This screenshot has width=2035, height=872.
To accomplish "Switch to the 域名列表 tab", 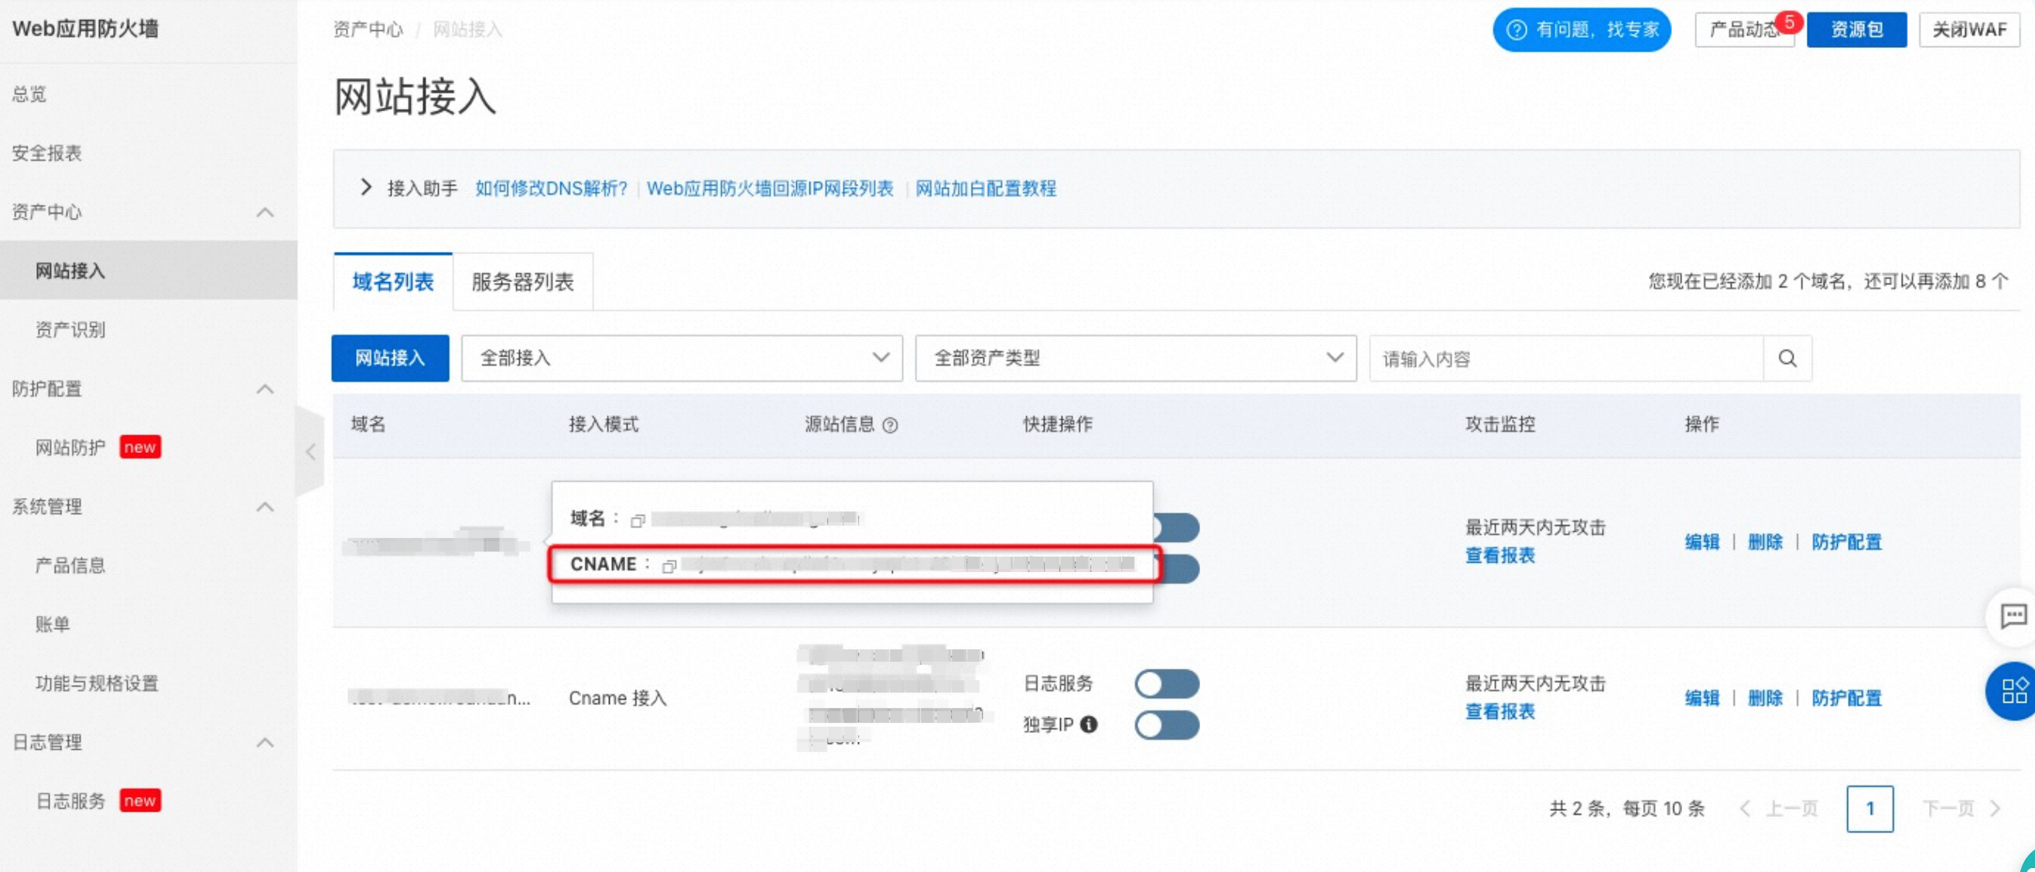I will pyautogui.click(x=392, y=281).
